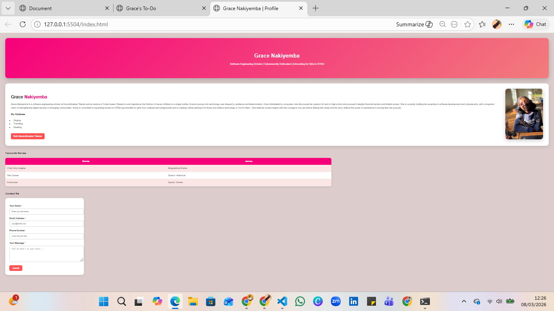Screen dimensions: 554x311
Task: Click the Your Name input field
Action: 47,211
